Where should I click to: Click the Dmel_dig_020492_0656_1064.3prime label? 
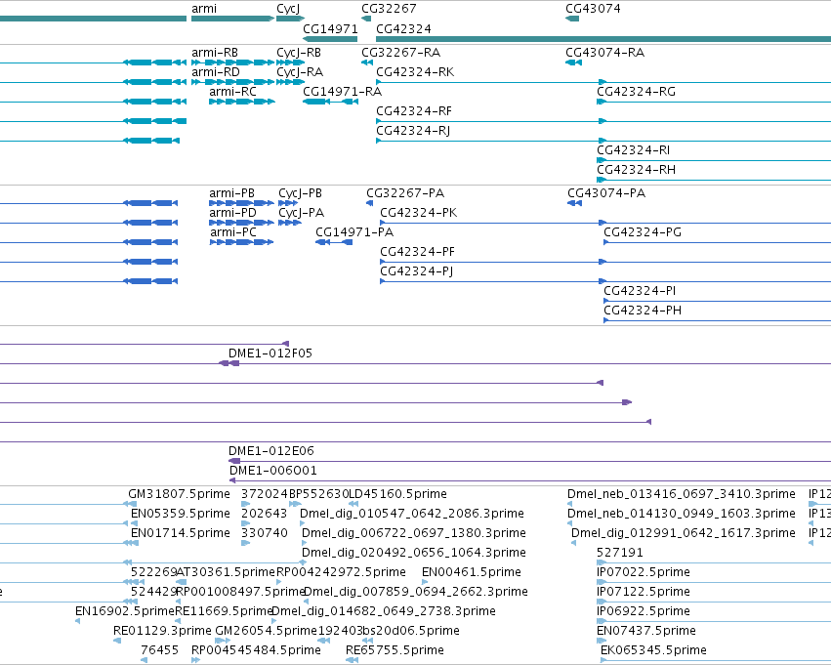click(414, 554)
